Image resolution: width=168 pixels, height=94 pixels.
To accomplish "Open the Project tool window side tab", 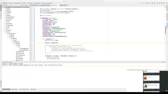I will (x=1, y=8).
